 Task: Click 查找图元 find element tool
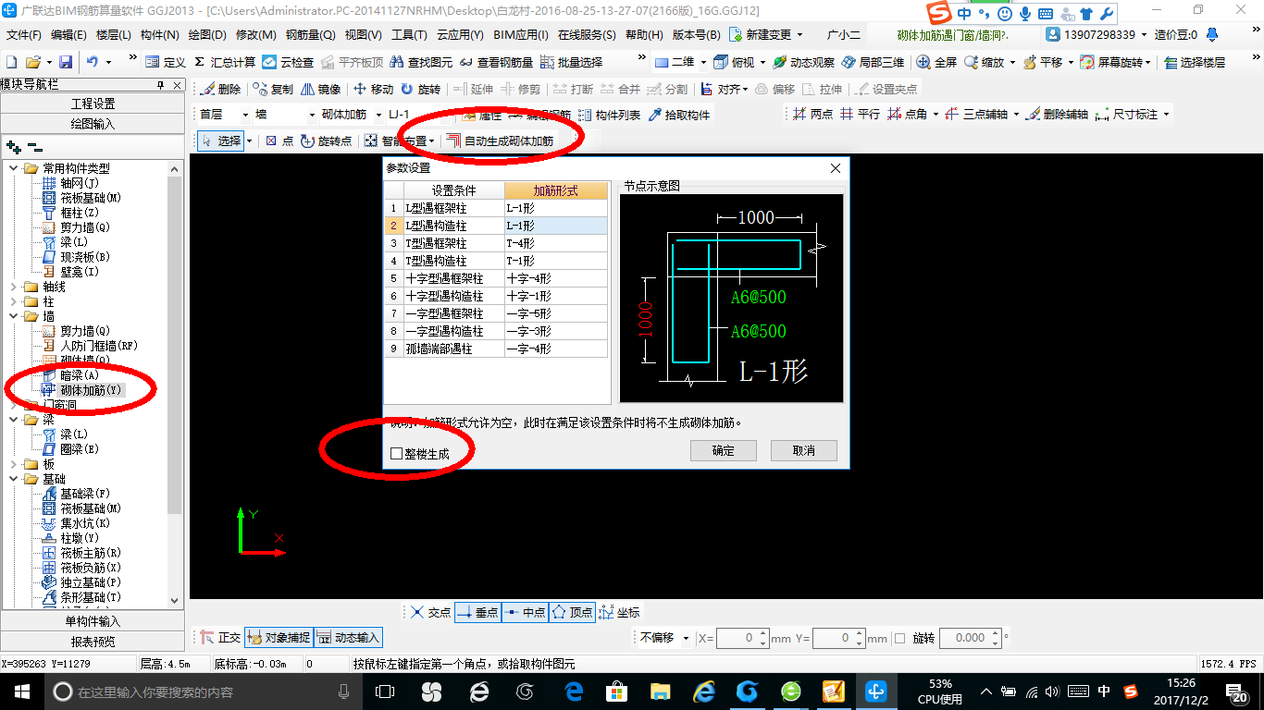pyautogui.click(x=421, y=62)
